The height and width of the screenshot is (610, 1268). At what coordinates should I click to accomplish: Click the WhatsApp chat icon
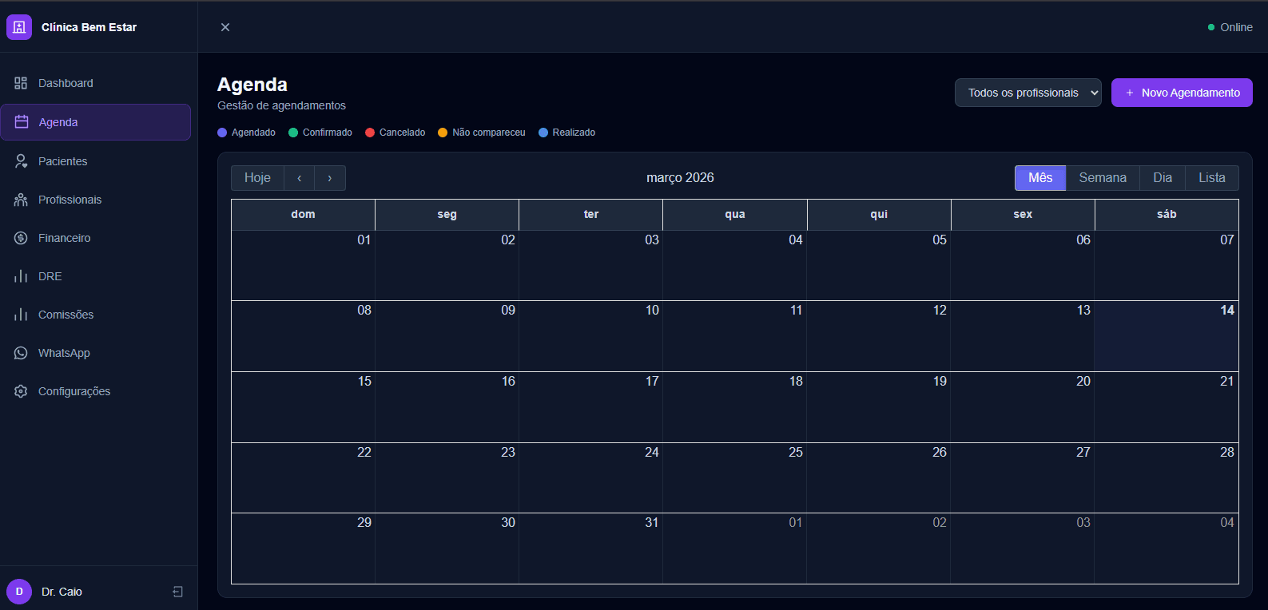tap(21, 353)
